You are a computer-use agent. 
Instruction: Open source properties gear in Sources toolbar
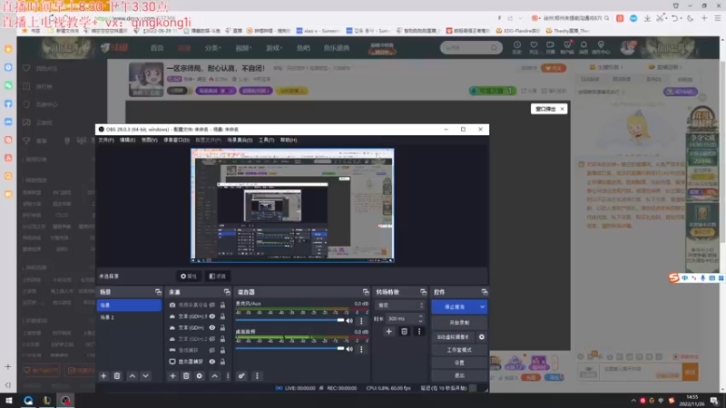point(200,376)
